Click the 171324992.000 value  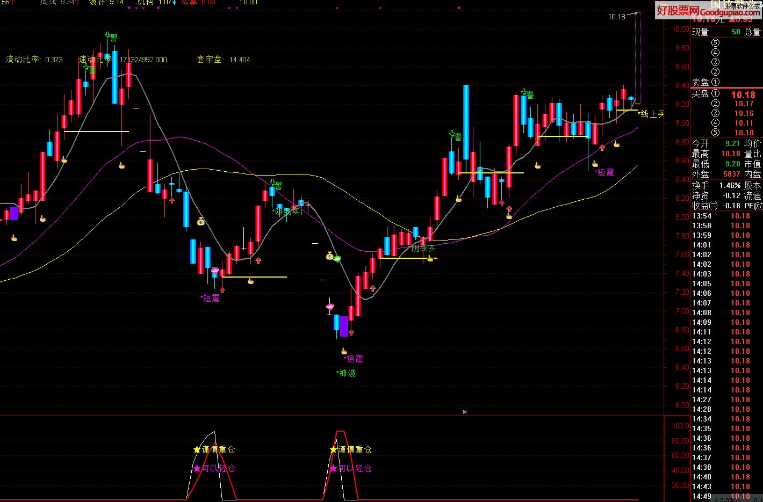143,60
